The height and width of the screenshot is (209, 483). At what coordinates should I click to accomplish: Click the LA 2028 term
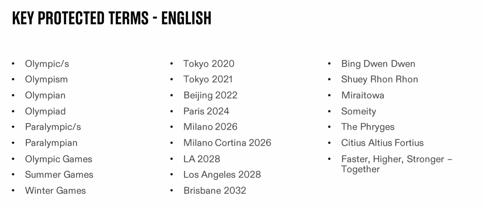[202, 159]
